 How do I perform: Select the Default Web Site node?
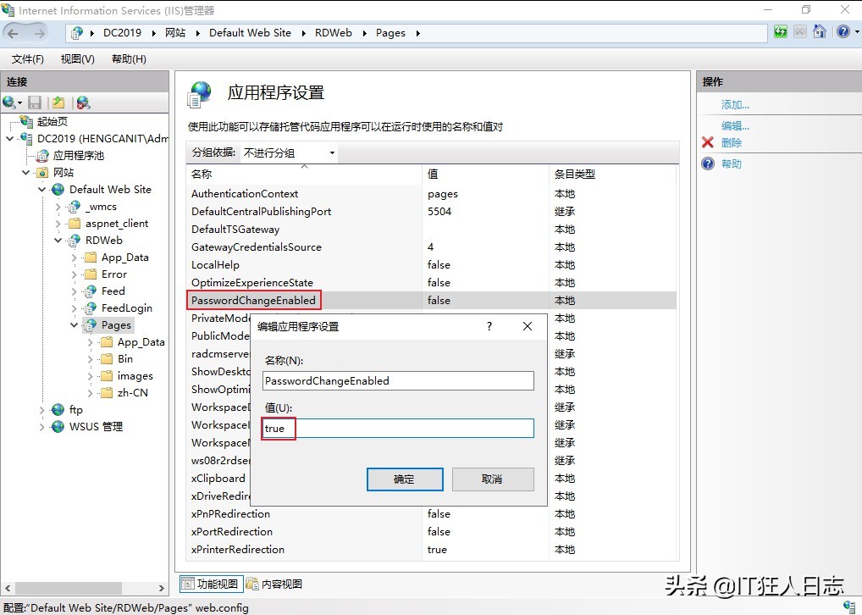point(110,189)
